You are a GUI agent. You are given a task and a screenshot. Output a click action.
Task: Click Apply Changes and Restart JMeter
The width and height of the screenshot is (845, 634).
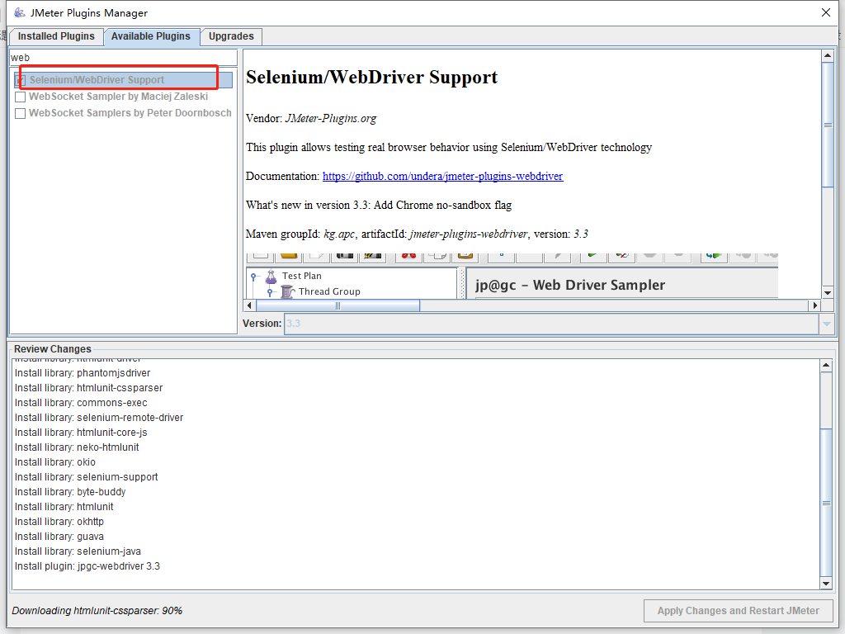[x=737, y=611]
